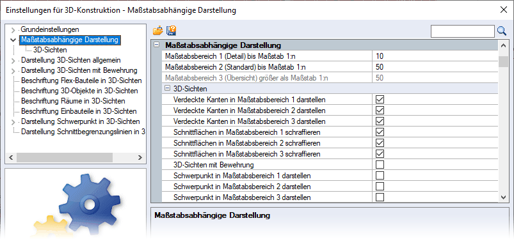Collapse the 3D-Sichten subgroup minus icon
This screenshot has width=514, height=239.
(167, 88)
